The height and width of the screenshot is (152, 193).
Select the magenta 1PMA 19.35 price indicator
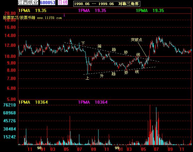click(x=92, y=11)
